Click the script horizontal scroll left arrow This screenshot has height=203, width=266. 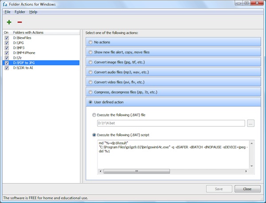click(x=101, y=171)
